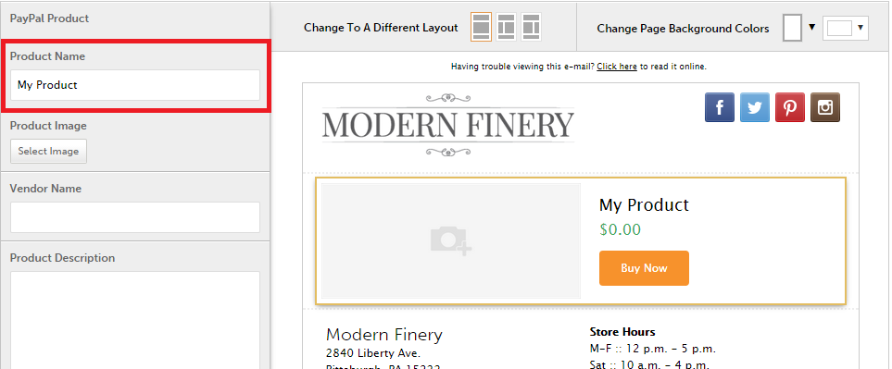Viewport: 892px width, 369px height.
Task: Open the Instagram social icon
Action: [825, 107]
